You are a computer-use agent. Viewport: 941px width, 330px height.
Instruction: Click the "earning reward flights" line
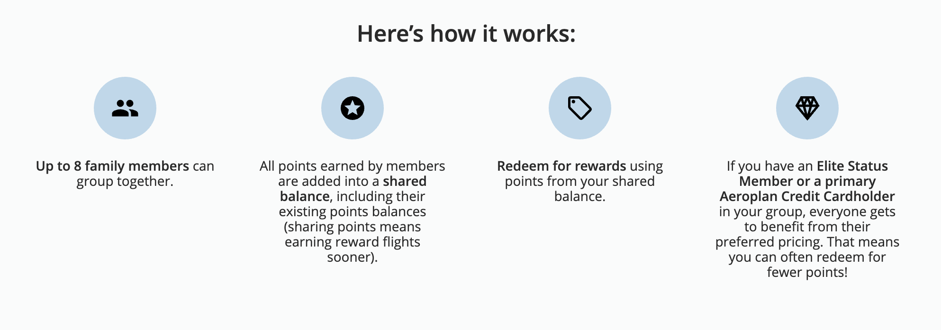pyautogui.click(x=352, y=242)
